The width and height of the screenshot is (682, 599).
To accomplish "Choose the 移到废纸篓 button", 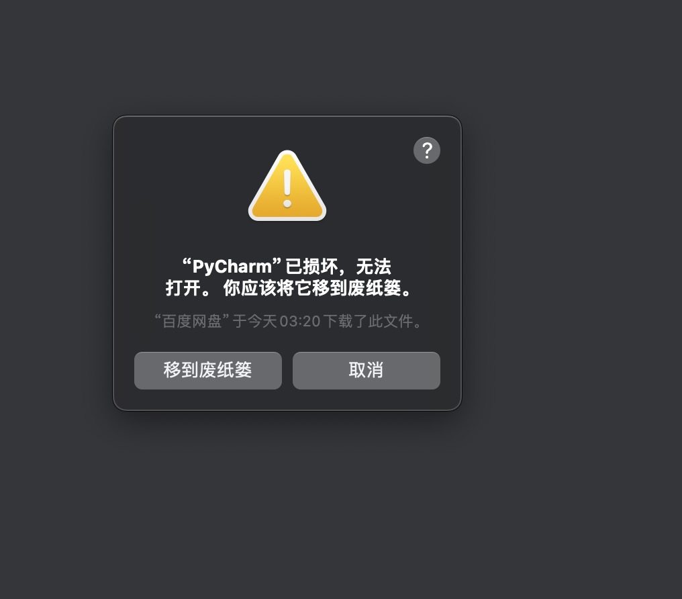I will click(208, 371).
